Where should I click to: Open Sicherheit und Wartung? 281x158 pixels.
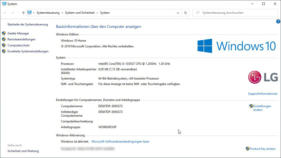(23, 151)
